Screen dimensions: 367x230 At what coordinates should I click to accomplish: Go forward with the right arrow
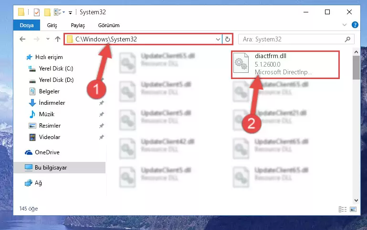(x=37, y=39)
